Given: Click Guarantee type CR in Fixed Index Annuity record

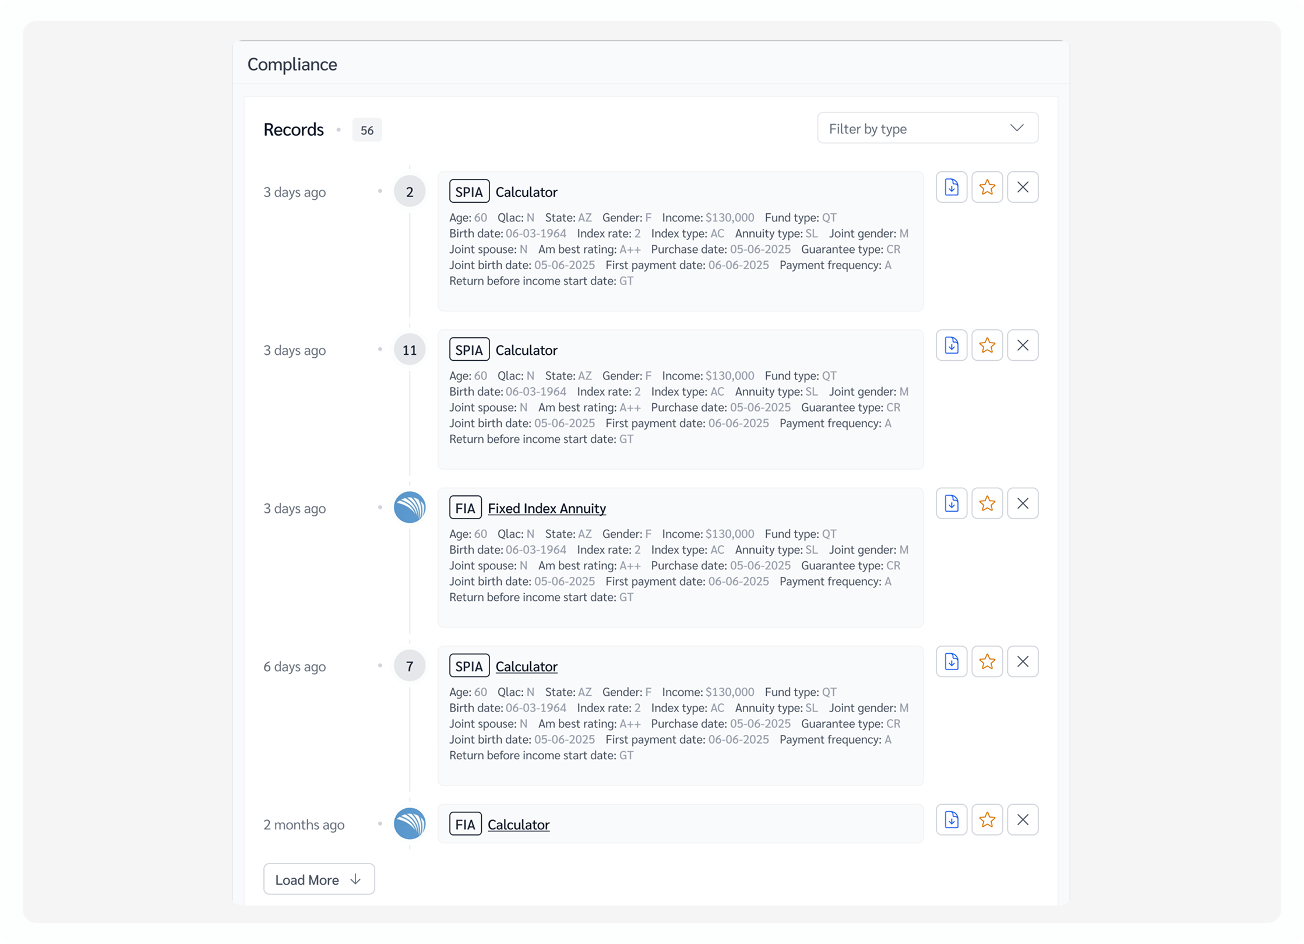Looking at the screenshot, I should [x=851, y=566].
